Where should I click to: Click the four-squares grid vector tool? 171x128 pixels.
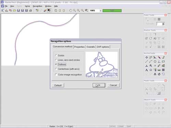click(x=163, y=70)
